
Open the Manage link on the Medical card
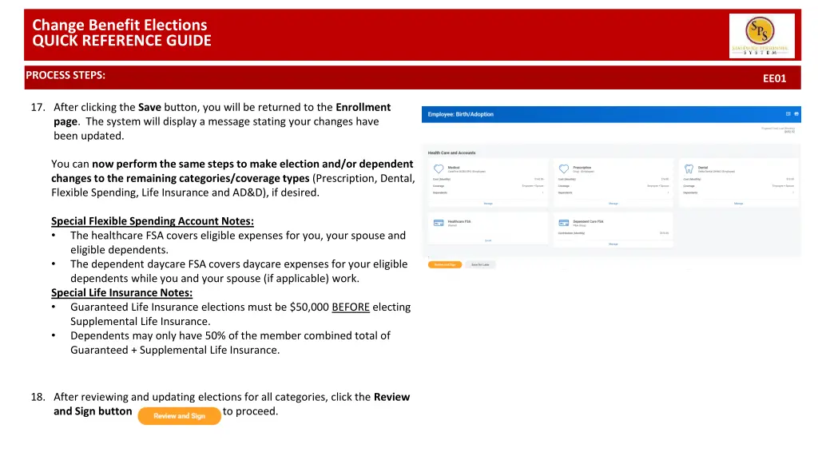click(x=488, y=204)
